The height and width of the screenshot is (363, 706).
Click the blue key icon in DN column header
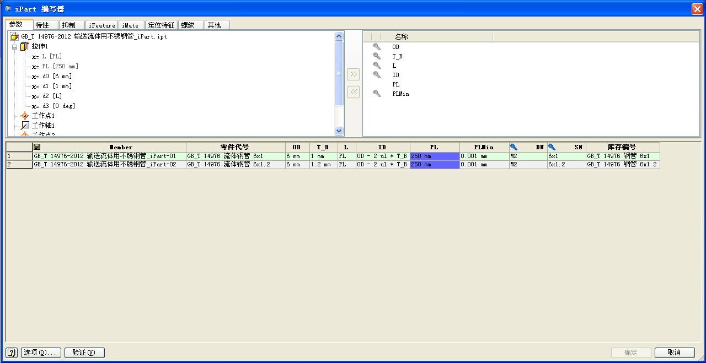coord(514,147)
